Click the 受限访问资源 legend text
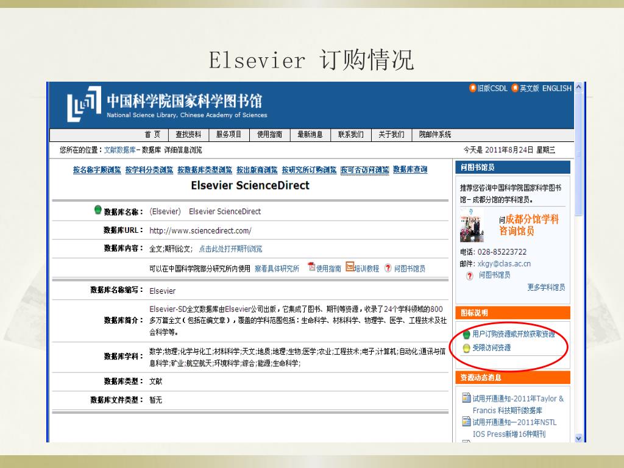624x468 pixels. pos(492,348)
